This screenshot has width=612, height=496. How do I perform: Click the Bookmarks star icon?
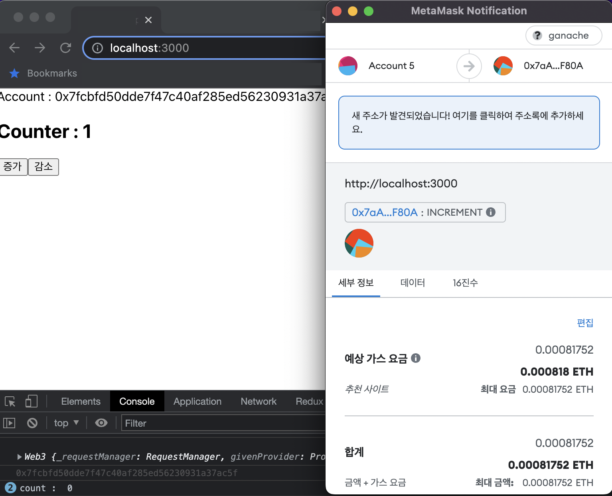(14, 73)
